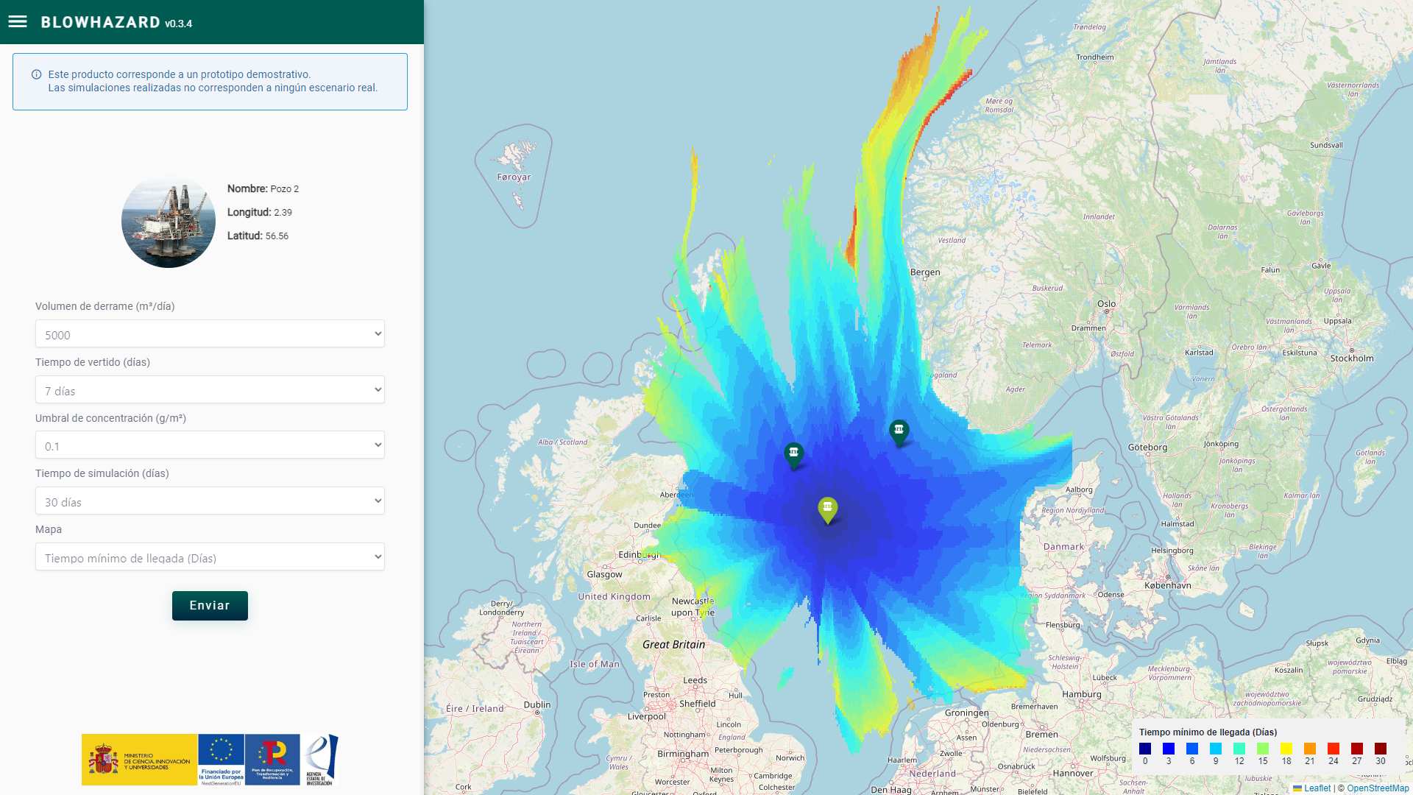This screenshot has height=795, width=1413.
Task: Click the Pozo 2 oil platform photo
Action: [x=169, y=221]
